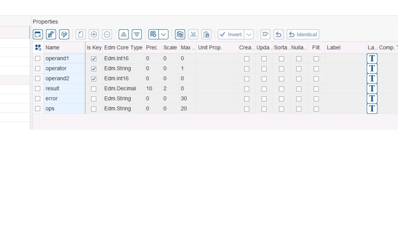Image resolution: width=398 pixels, height=250 pixels.
Task: Open label text T icon for operand1
Action: click(372, 58)
